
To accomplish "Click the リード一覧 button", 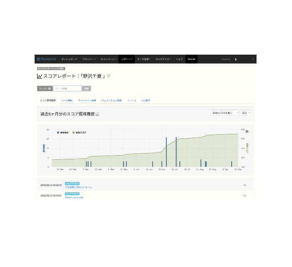I will tap(45, 88).
